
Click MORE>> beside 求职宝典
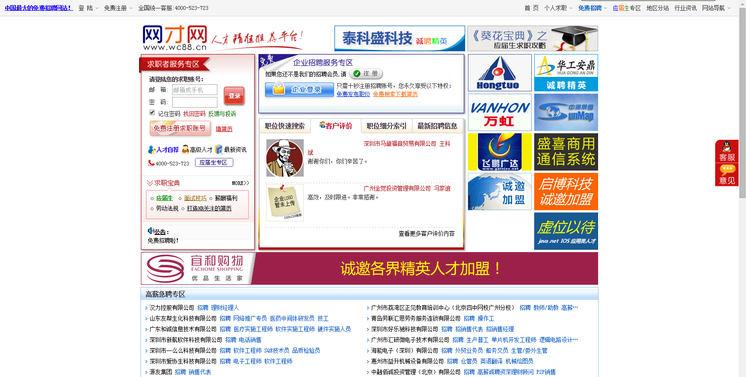(x=241, y=183)
